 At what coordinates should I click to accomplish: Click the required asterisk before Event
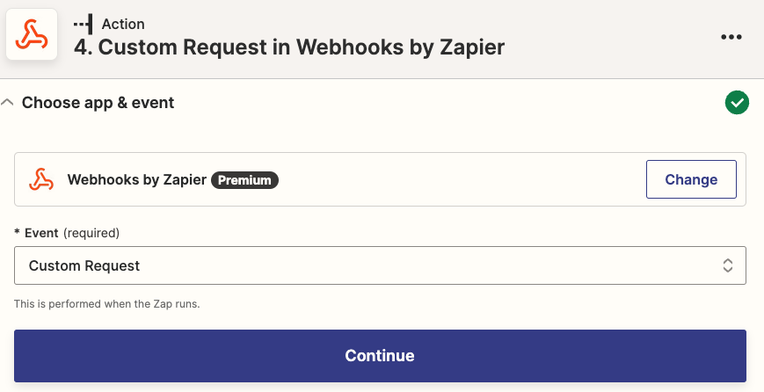[x=17, y=233]
